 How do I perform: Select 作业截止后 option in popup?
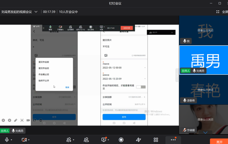tap(44, 74)
